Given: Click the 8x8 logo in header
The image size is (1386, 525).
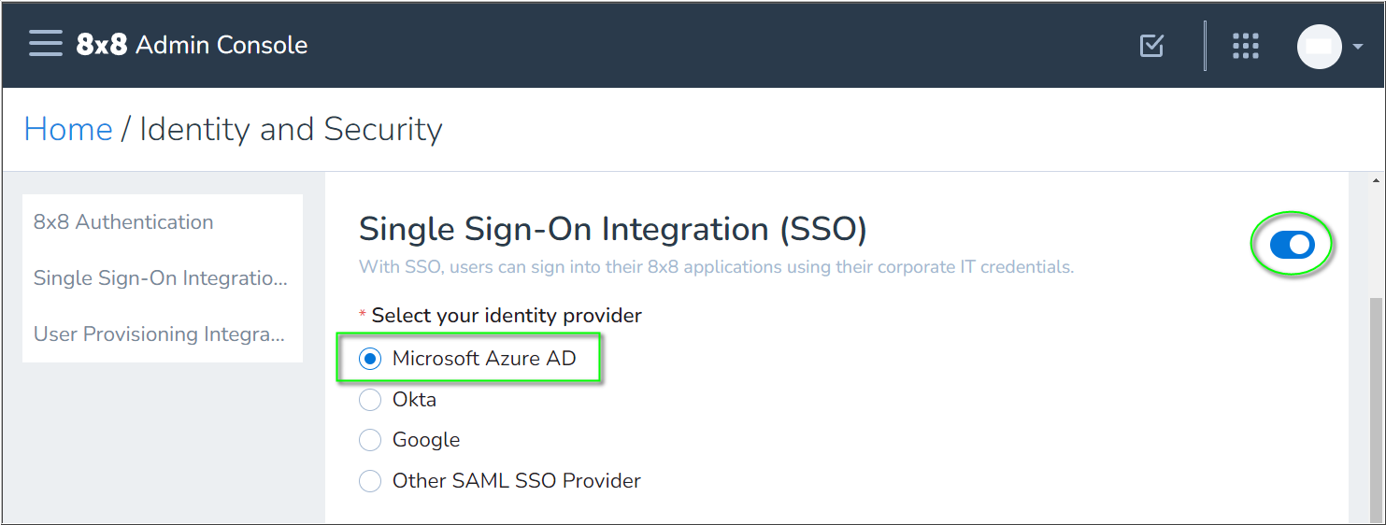Looking at the screenshot, I should pos(101,45).
